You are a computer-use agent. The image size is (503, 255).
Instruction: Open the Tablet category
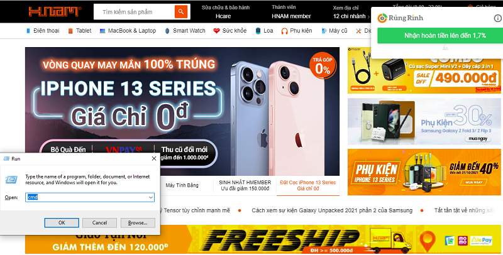click(x=80, y=31)
